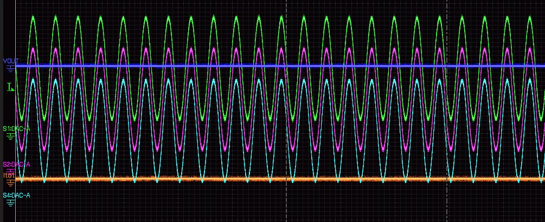Select the green trigger level T marker

point(10,87)
